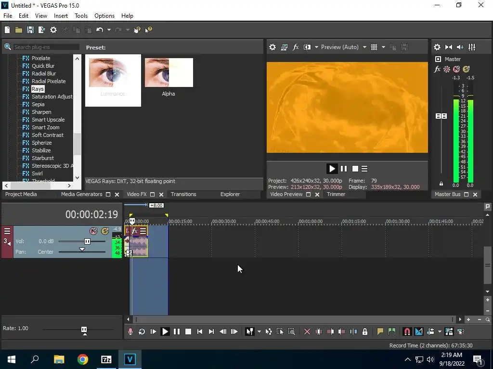Open Project Properties gear in main toolbar

pos(53,30)
